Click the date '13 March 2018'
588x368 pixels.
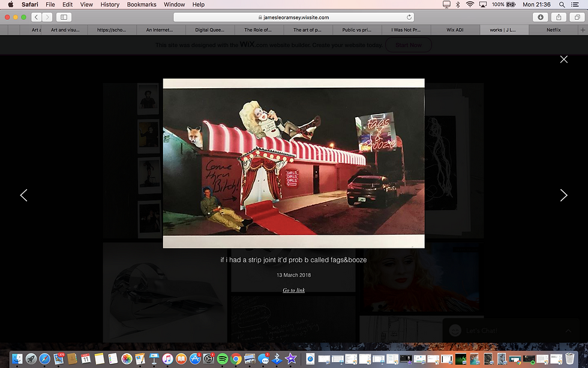point(293,275)
